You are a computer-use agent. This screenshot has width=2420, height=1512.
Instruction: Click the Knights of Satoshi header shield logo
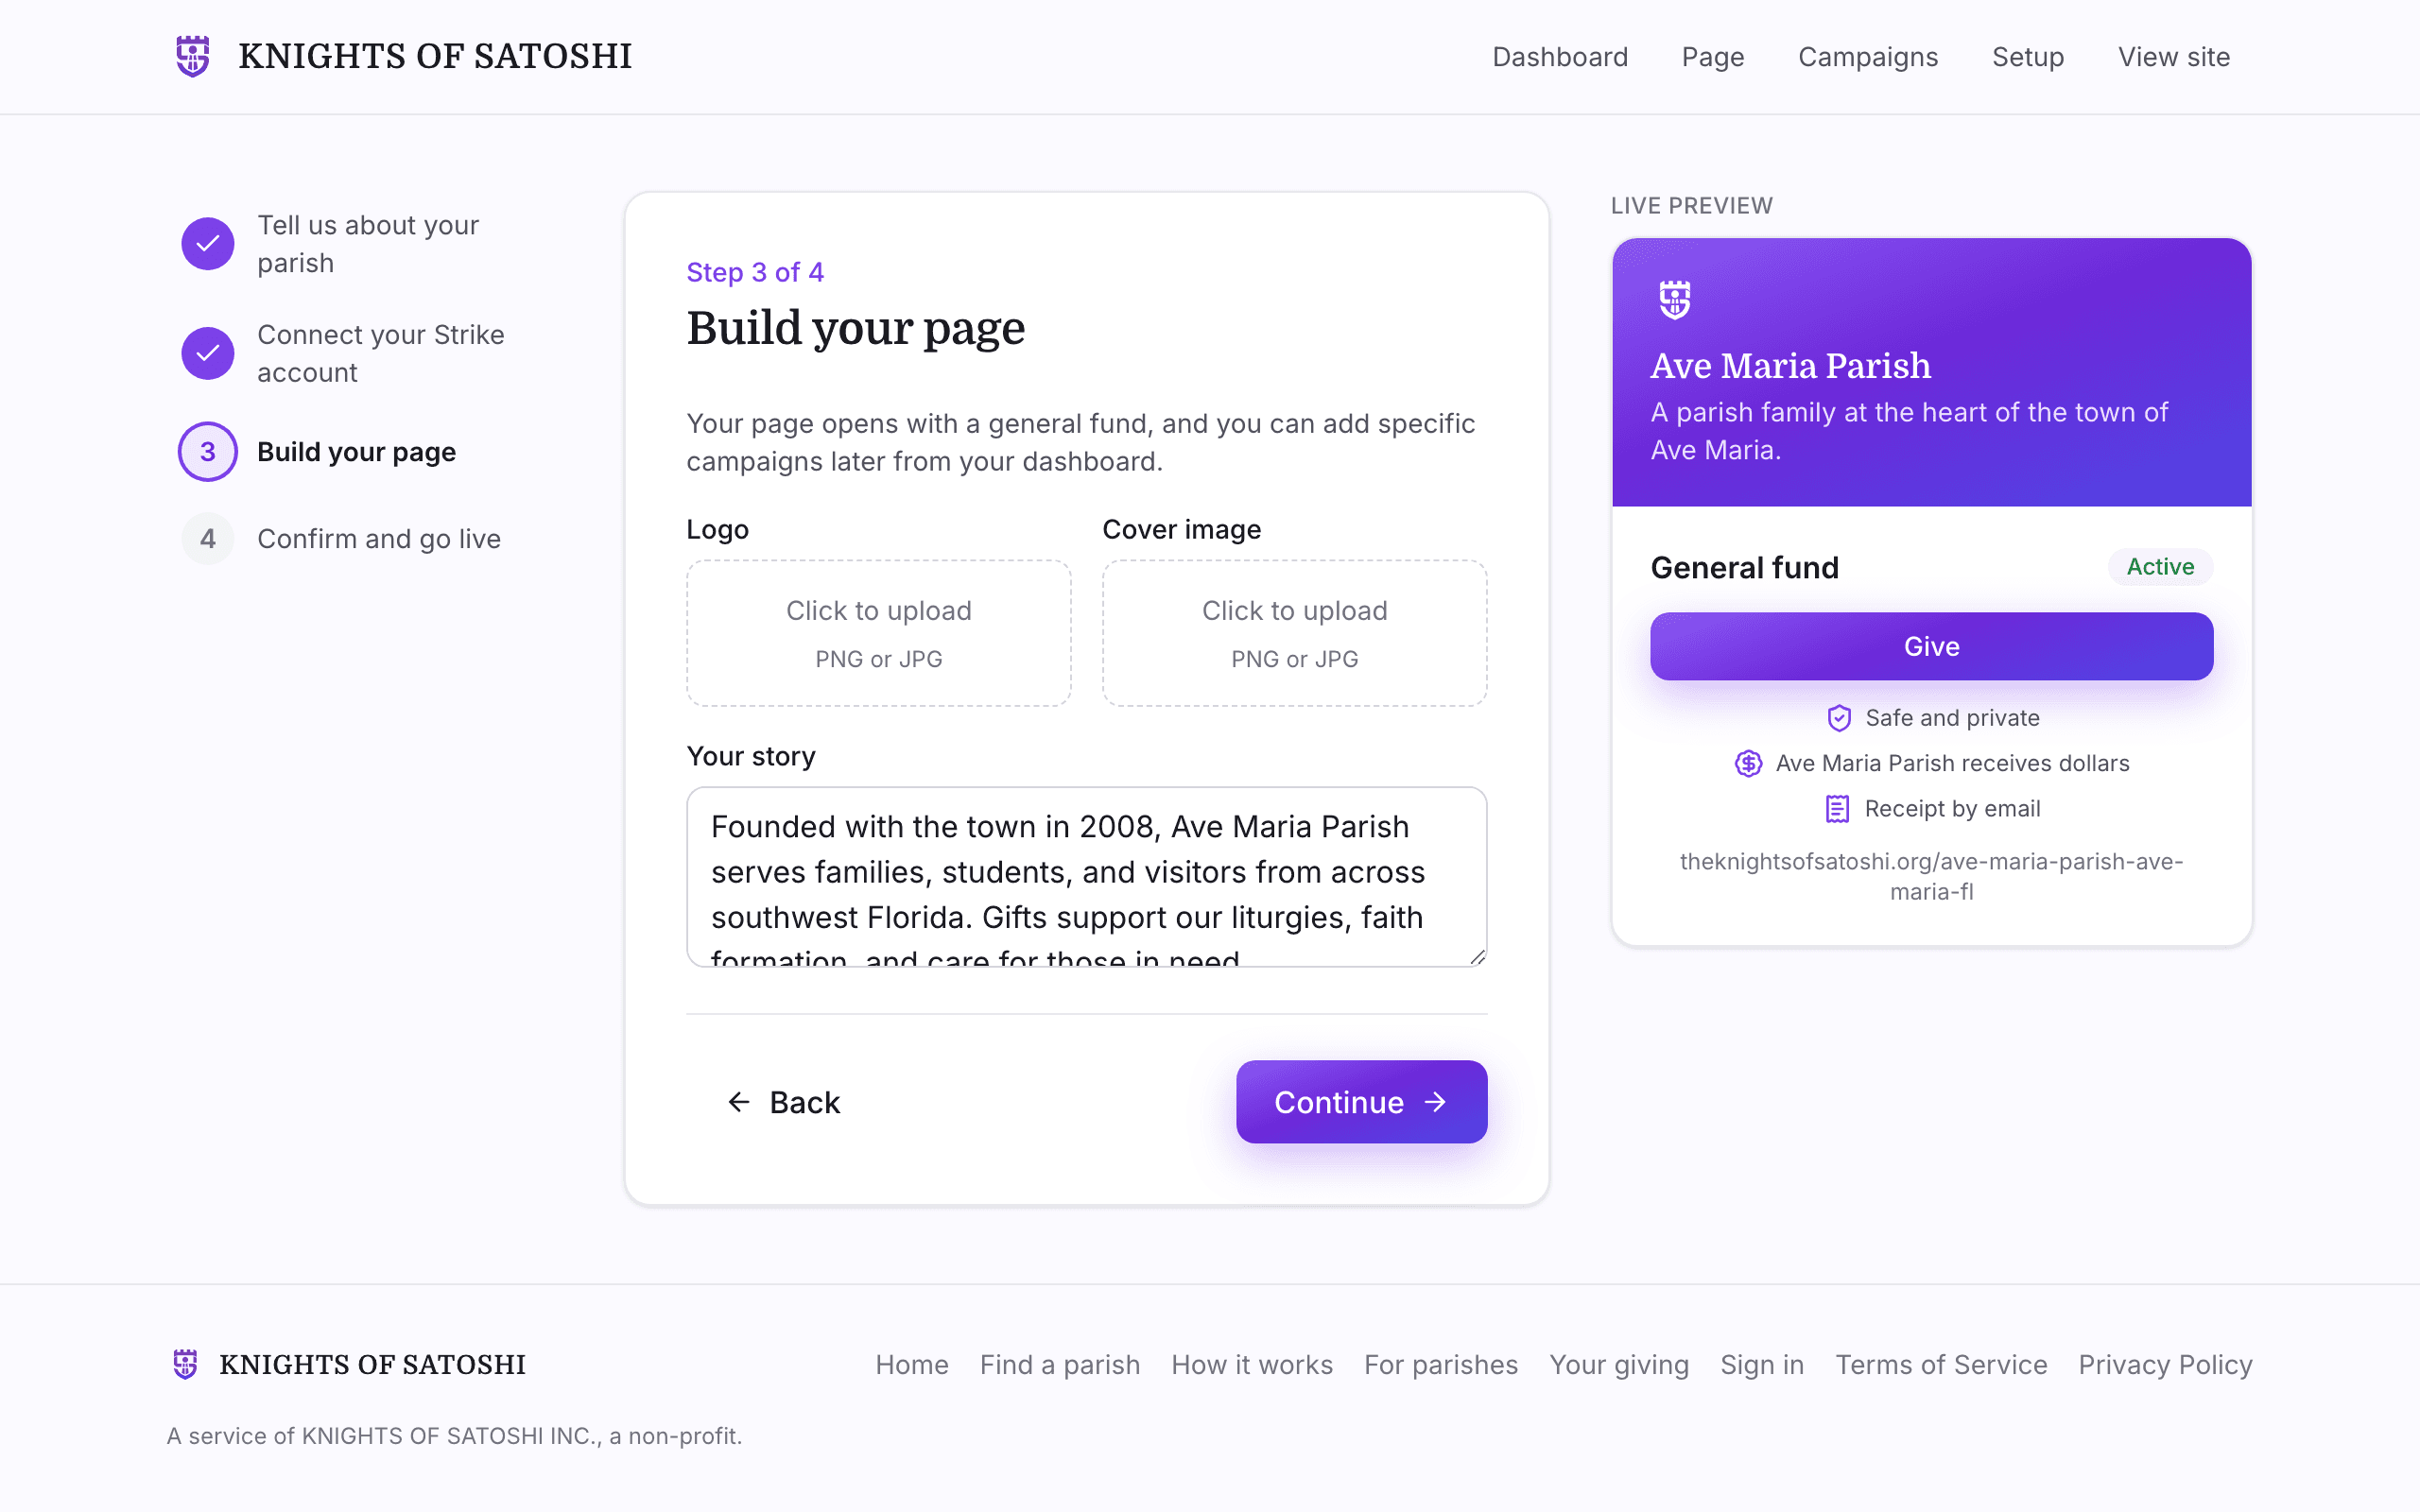click(193, 56)
